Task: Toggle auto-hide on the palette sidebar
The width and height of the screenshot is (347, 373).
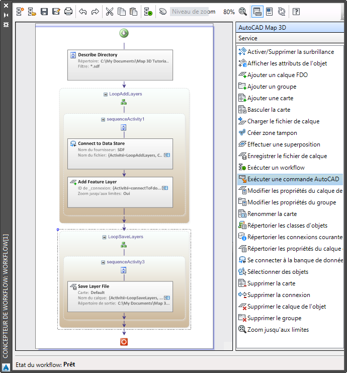Action: 6,15
